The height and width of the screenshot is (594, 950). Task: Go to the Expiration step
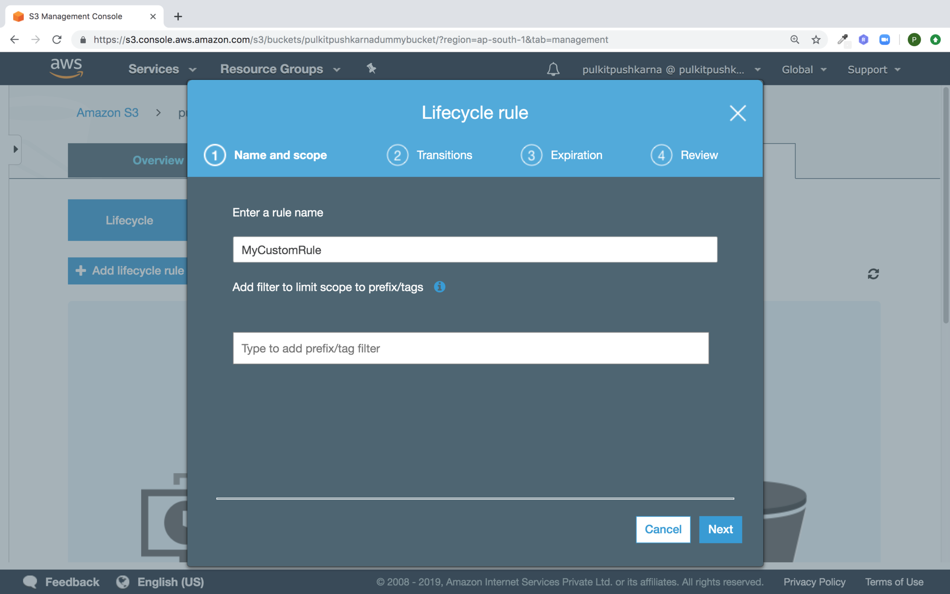click(562, 155)
